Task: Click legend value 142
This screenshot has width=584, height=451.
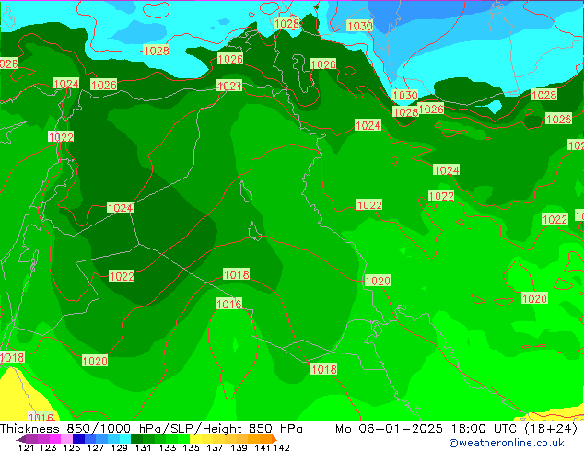Action: tap(282, 447)
